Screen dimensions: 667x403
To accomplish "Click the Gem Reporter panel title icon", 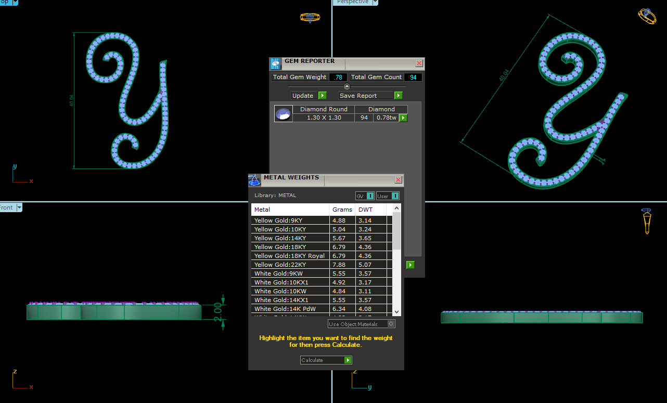I will [x=275, y=63].
